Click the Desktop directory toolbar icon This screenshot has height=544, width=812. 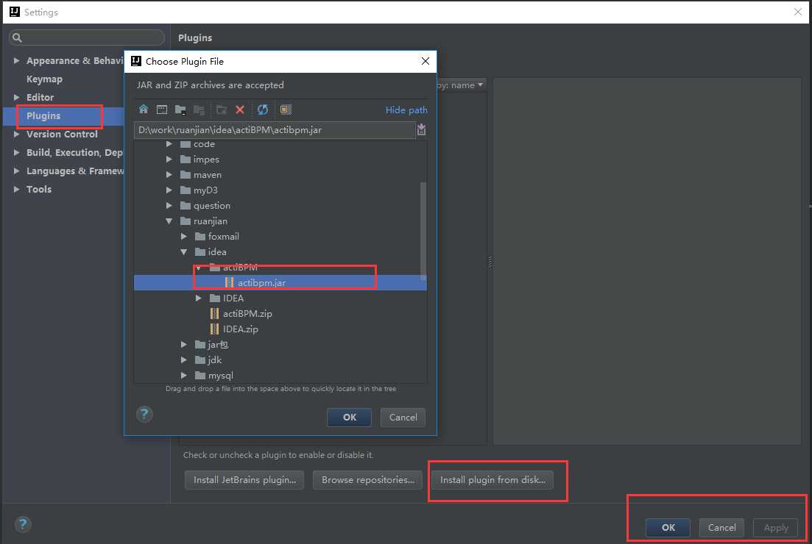tap(162, 109)
